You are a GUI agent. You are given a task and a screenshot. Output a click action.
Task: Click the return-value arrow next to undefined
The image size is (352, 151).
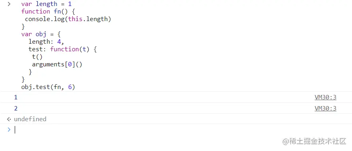click(x=9, y=119)
